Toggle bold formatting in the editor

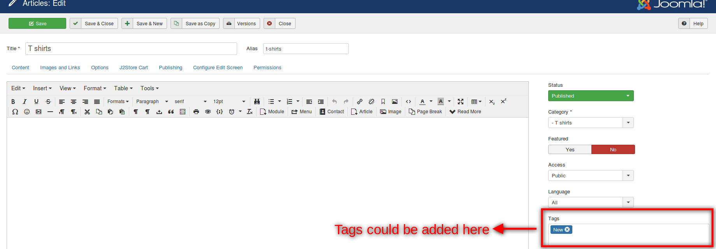point(13,102)
